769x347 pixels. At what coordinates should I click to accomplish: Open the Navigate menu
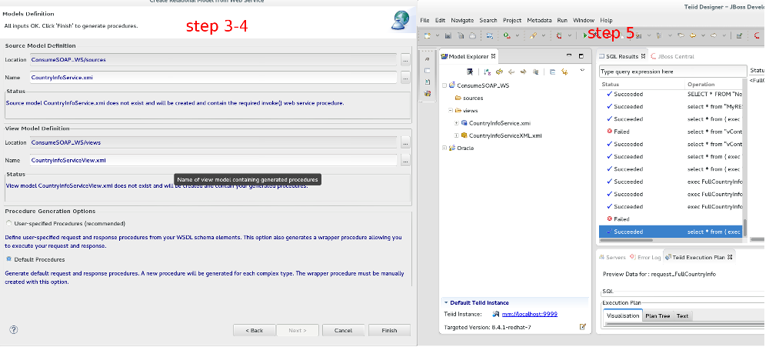462,20
